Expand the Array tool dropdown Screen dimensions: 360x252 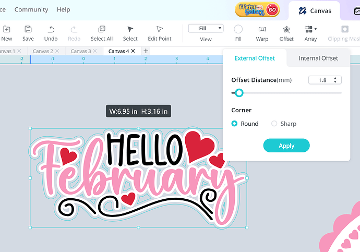(x=315, y=29)
